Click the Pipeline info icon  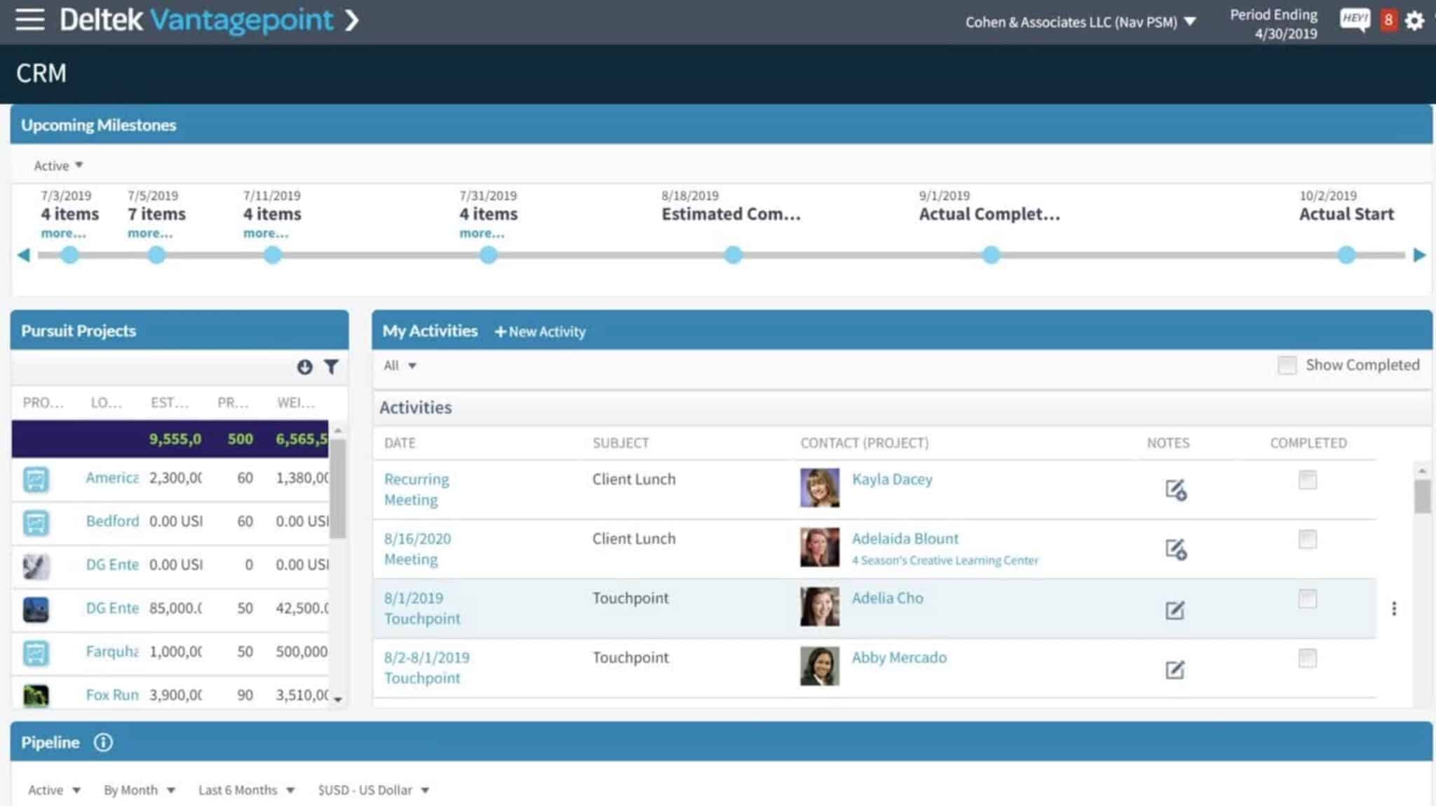pyautogui.click(x=103, y=742)
